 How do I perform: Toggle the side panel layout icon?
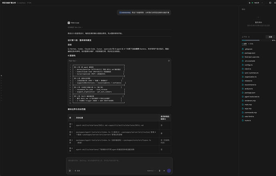275,3
